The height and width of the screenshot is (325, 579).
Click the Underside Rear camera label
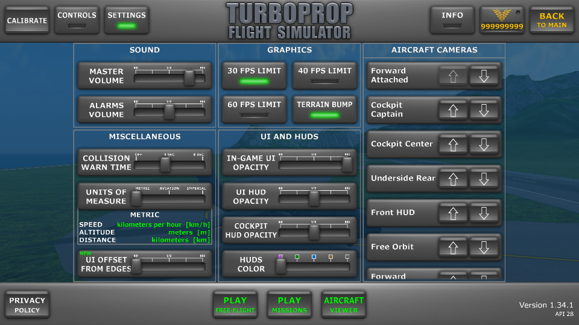pyautogui.click(x=403, y=178)
